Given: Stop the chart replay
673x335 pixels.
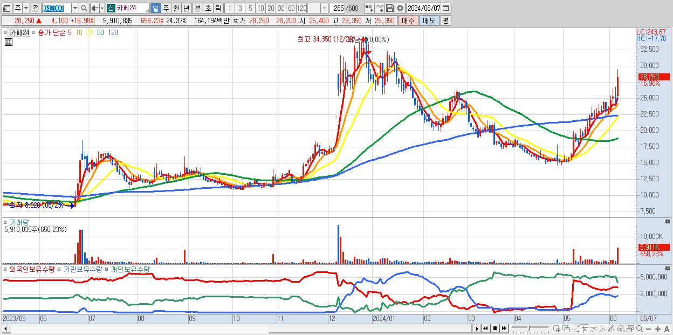Looking at the screenshot, I should coord(495,329).
